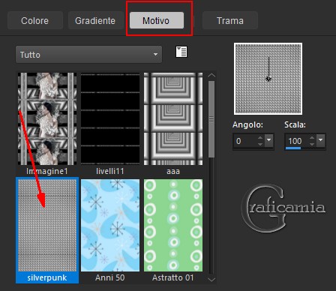The width and height of the screenshot is (336, 291).
Task: Click the pattern preview angle control
Action: (x=268, y=79)
